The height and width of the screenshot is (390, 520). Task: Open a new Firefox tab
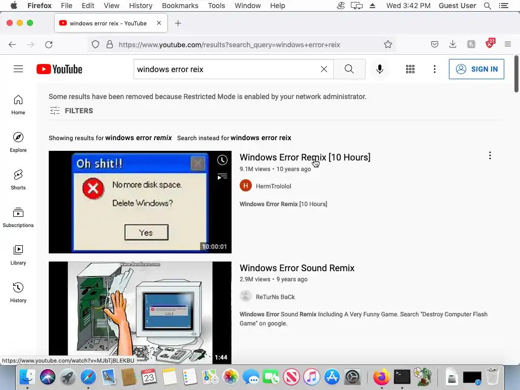coord(178,23)
